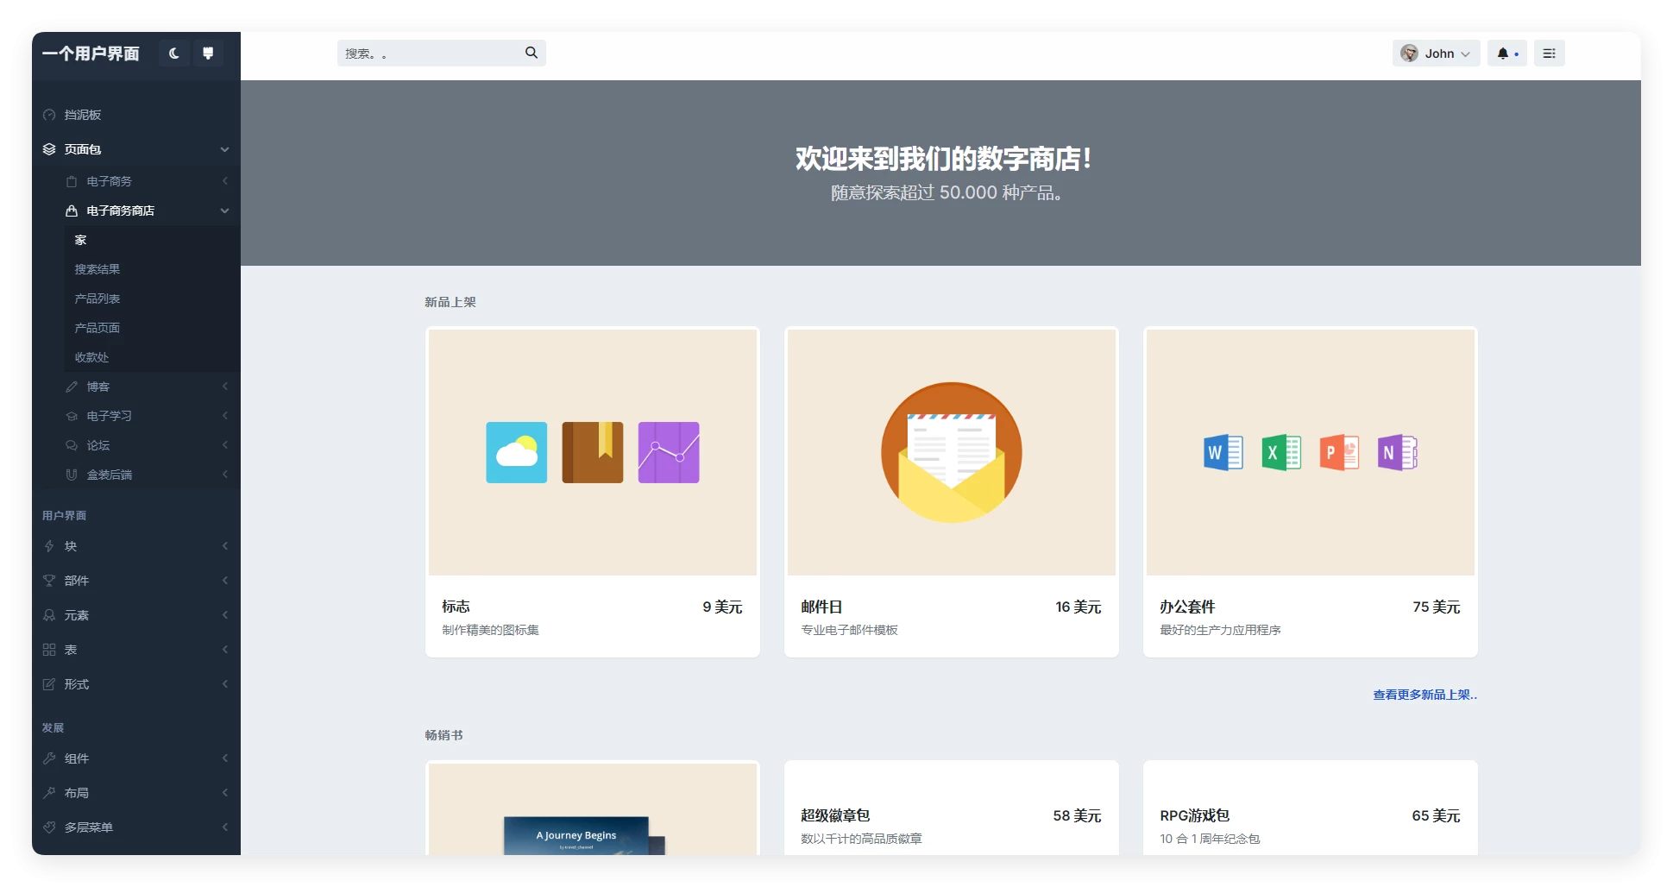Open the 查看更多新品上架 link
The width and height of the screenshot is (1673, 887).
[1425, 695]
